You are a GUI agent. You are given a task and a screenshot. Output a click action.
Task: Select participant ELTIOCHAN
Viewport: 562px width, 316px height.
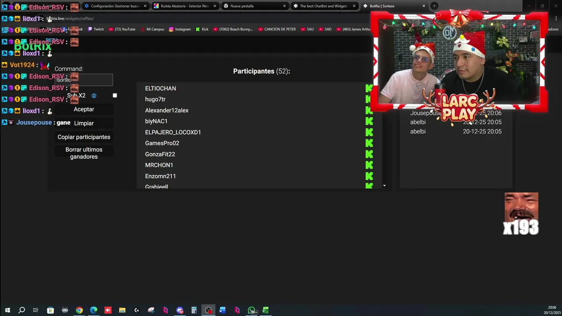point(160,88)
